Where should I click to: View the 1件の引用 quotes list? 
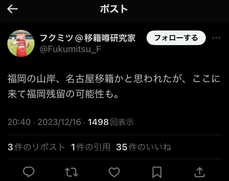(x=91, y=147)
